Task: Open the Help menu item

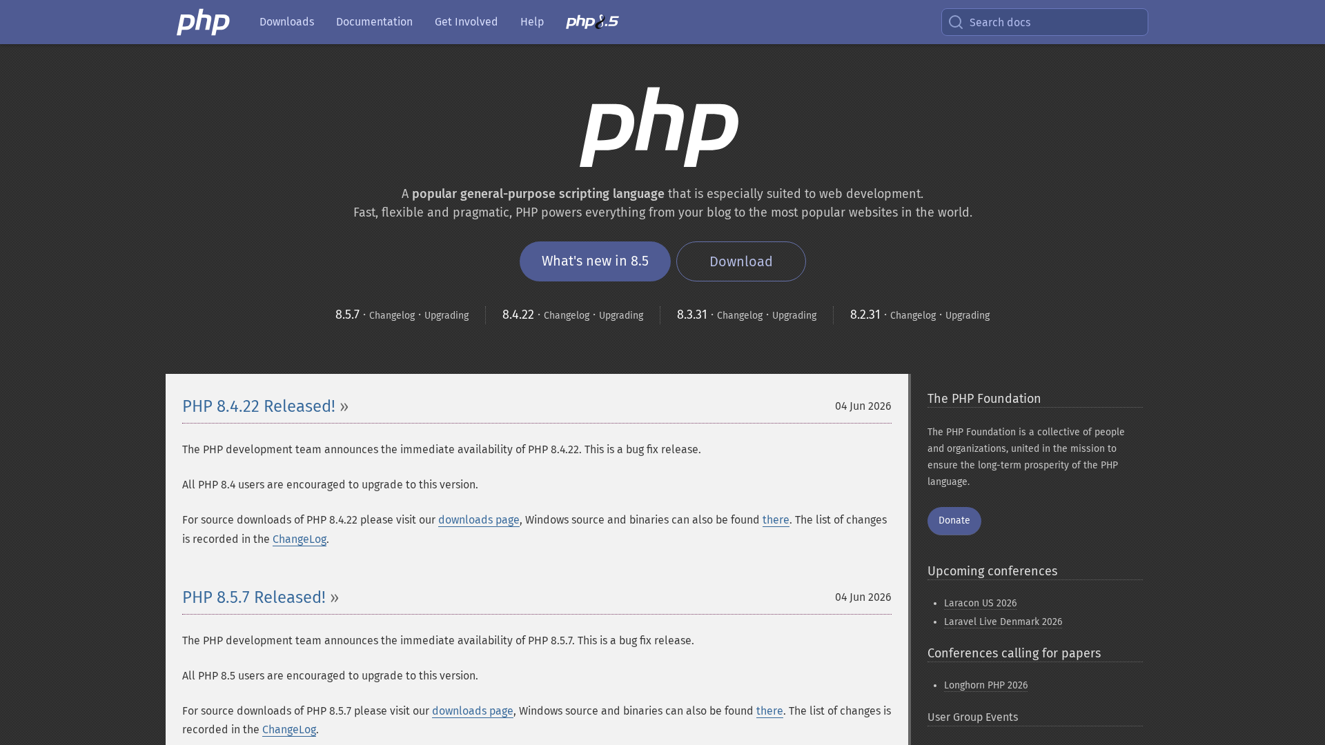Action: pos(532,22)
